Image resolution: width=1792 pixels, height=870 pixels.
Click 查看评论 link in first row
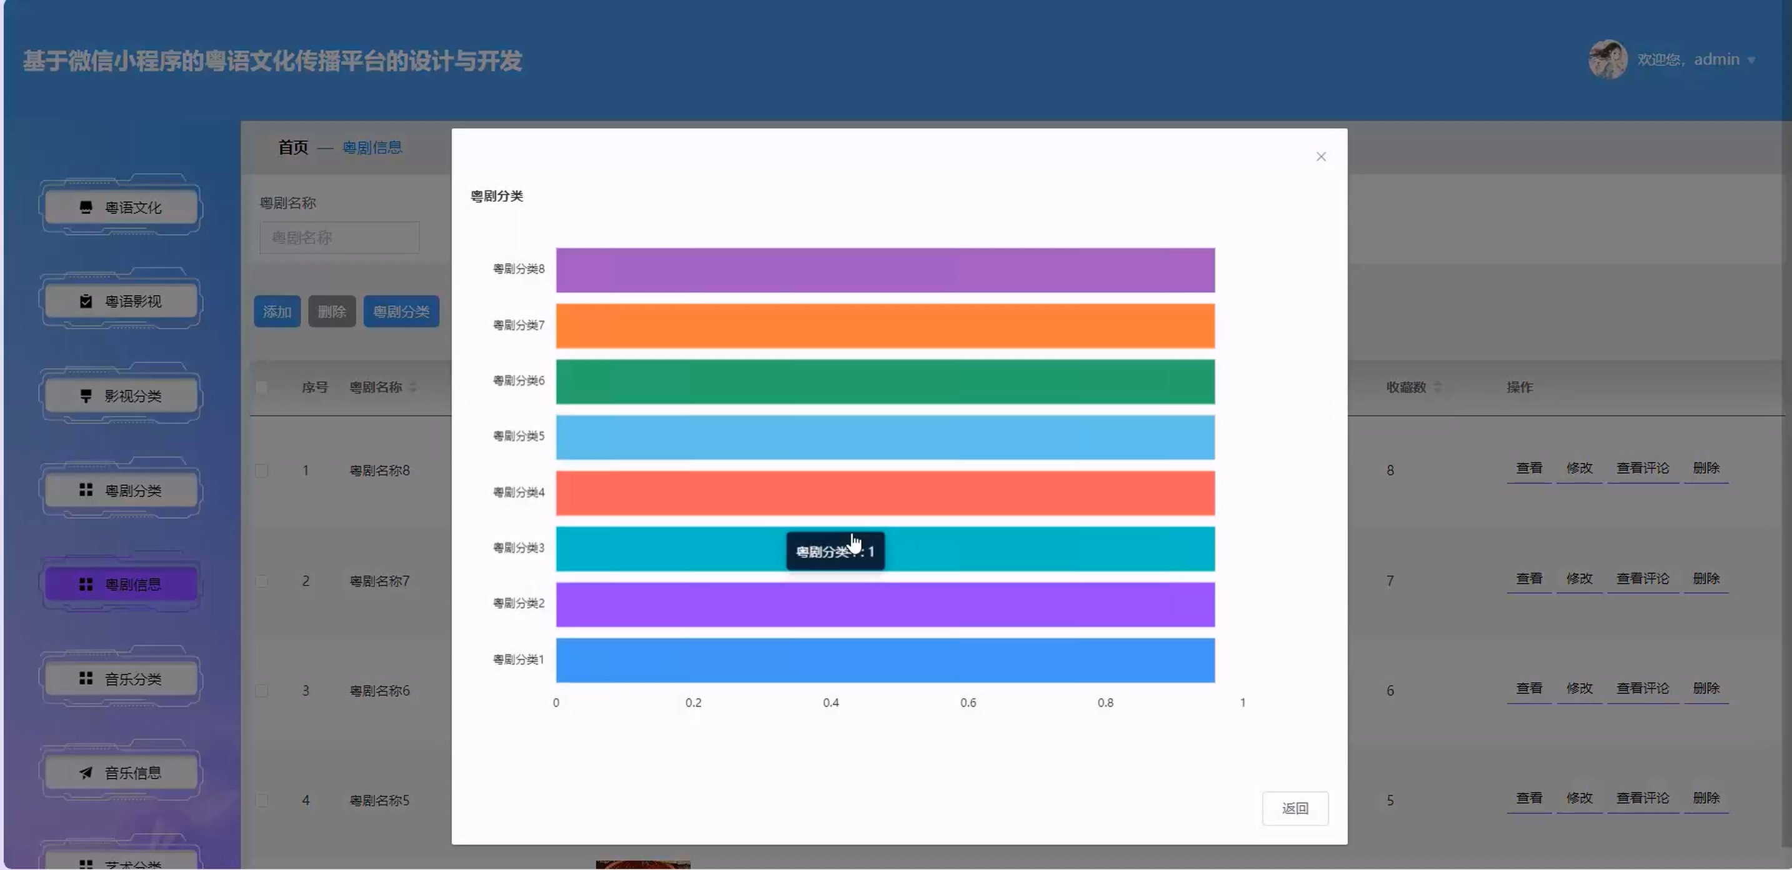pos(1642,468)
